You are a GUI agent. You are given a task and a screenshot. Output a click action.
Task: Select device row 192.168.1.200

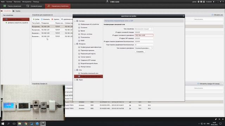pos(52,27)
